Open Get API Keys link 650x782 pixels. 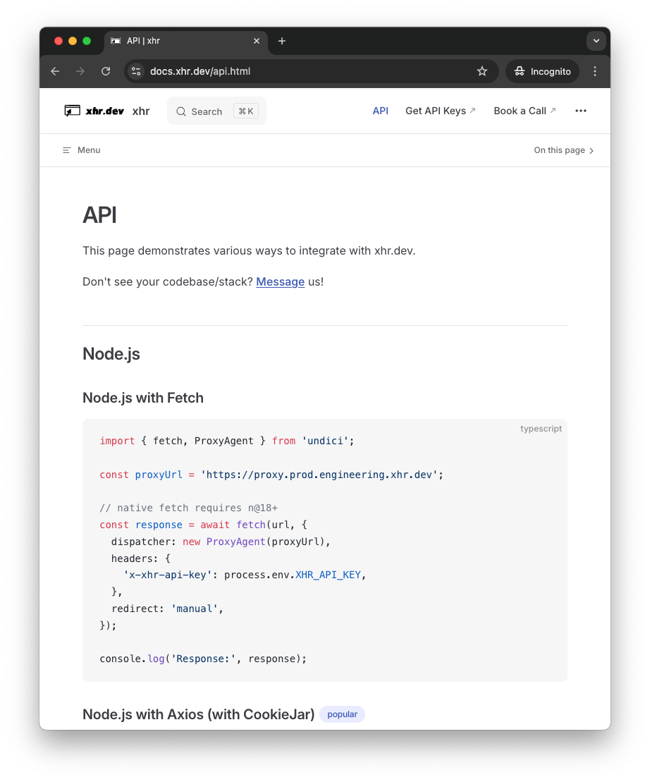(440, 111)
